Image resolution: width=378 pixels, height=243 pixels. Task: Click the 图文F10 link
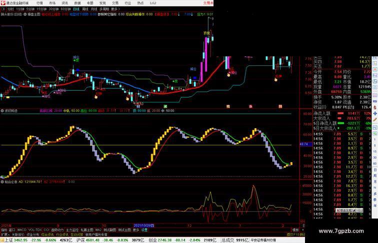[293, 235]
